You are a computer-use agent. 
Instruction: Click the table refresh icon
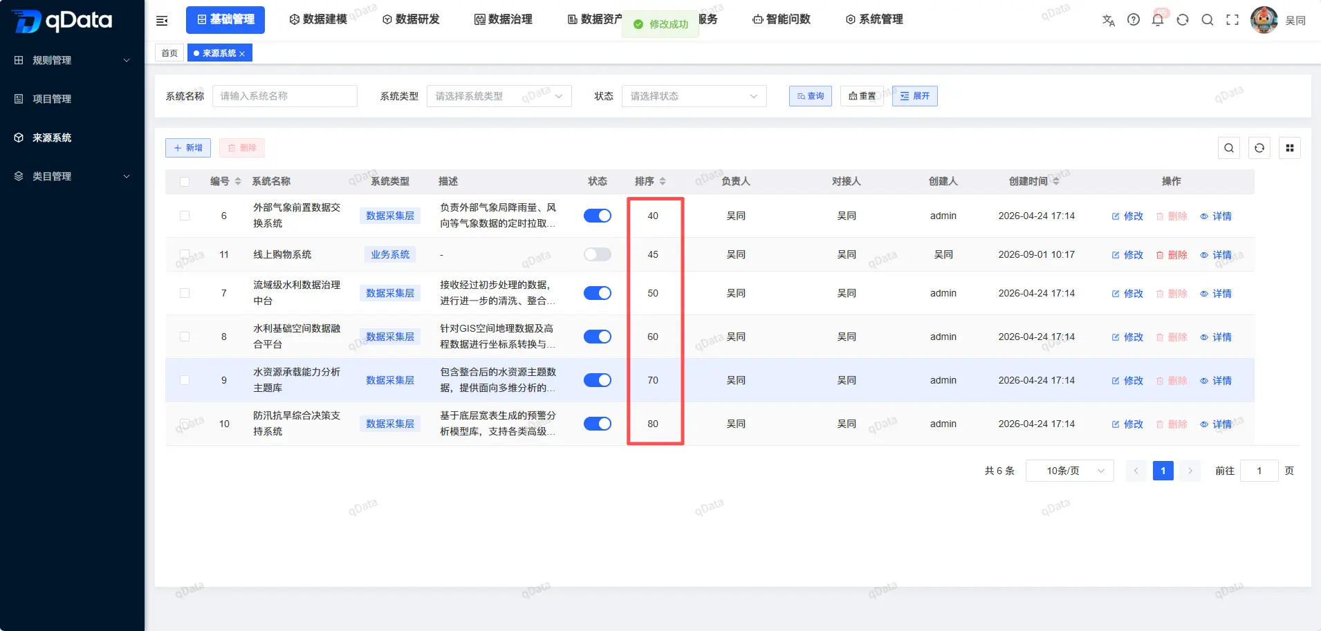click(x=1259, y=148)
